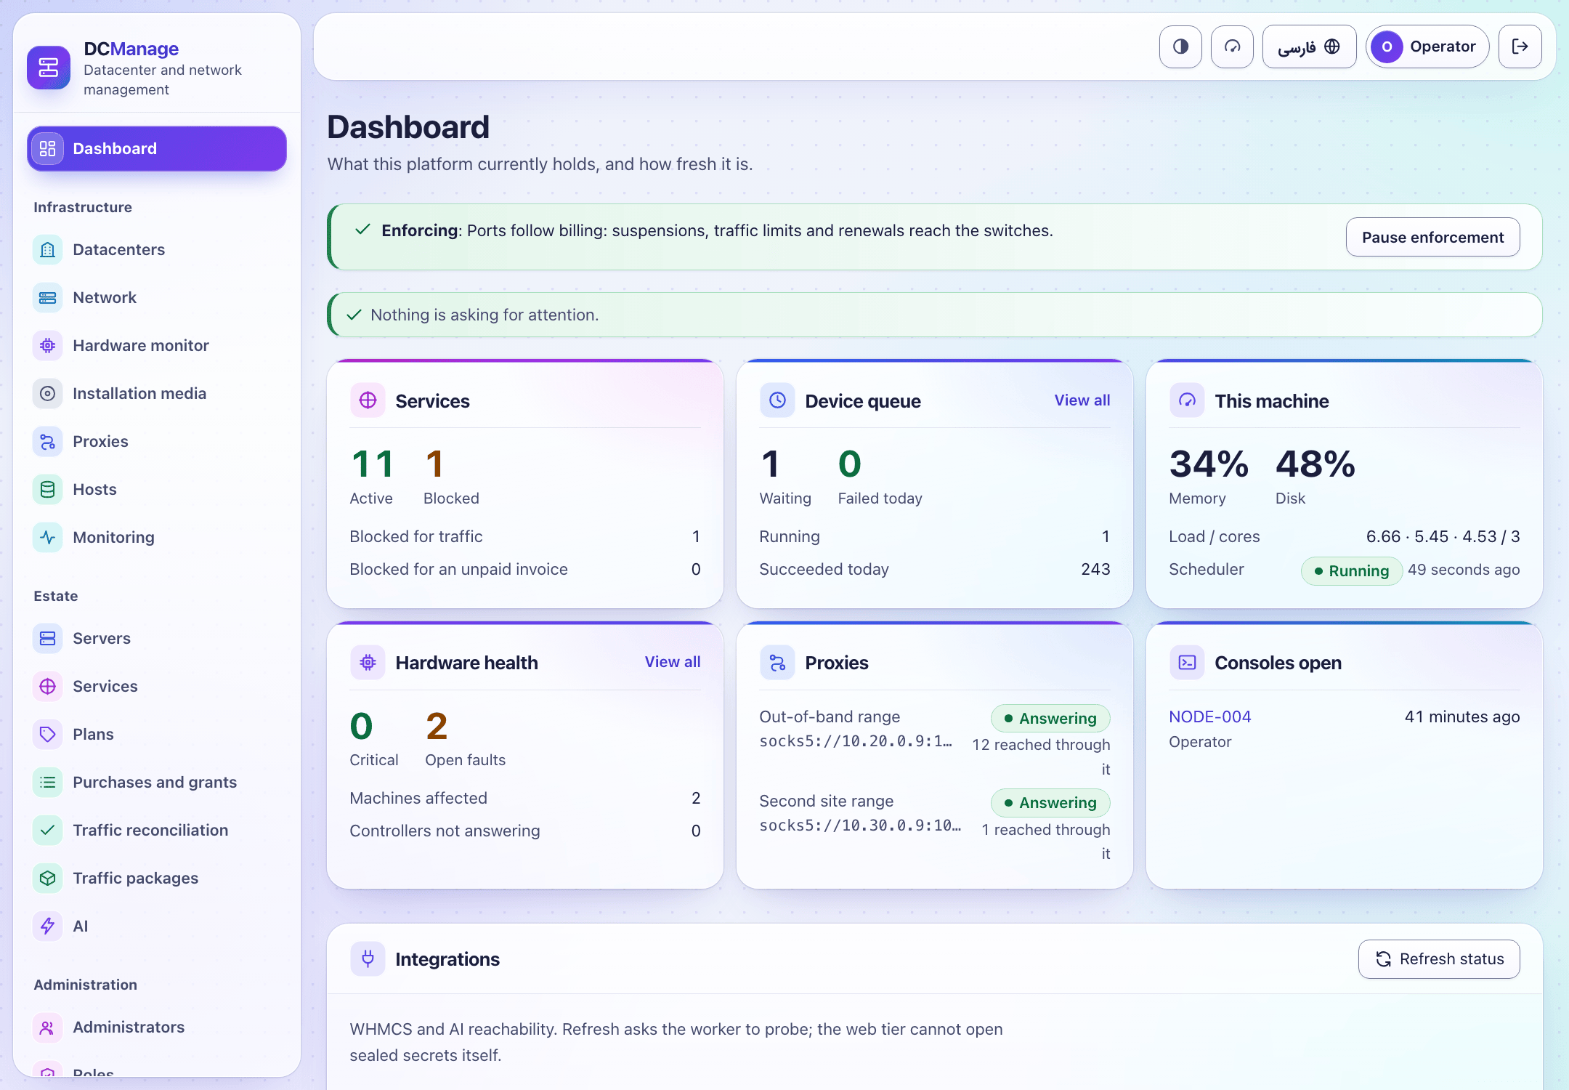This screenshot has width=1569, height=1090.
Task: Open Administrators page
Action: click(x=157, y=1027)
